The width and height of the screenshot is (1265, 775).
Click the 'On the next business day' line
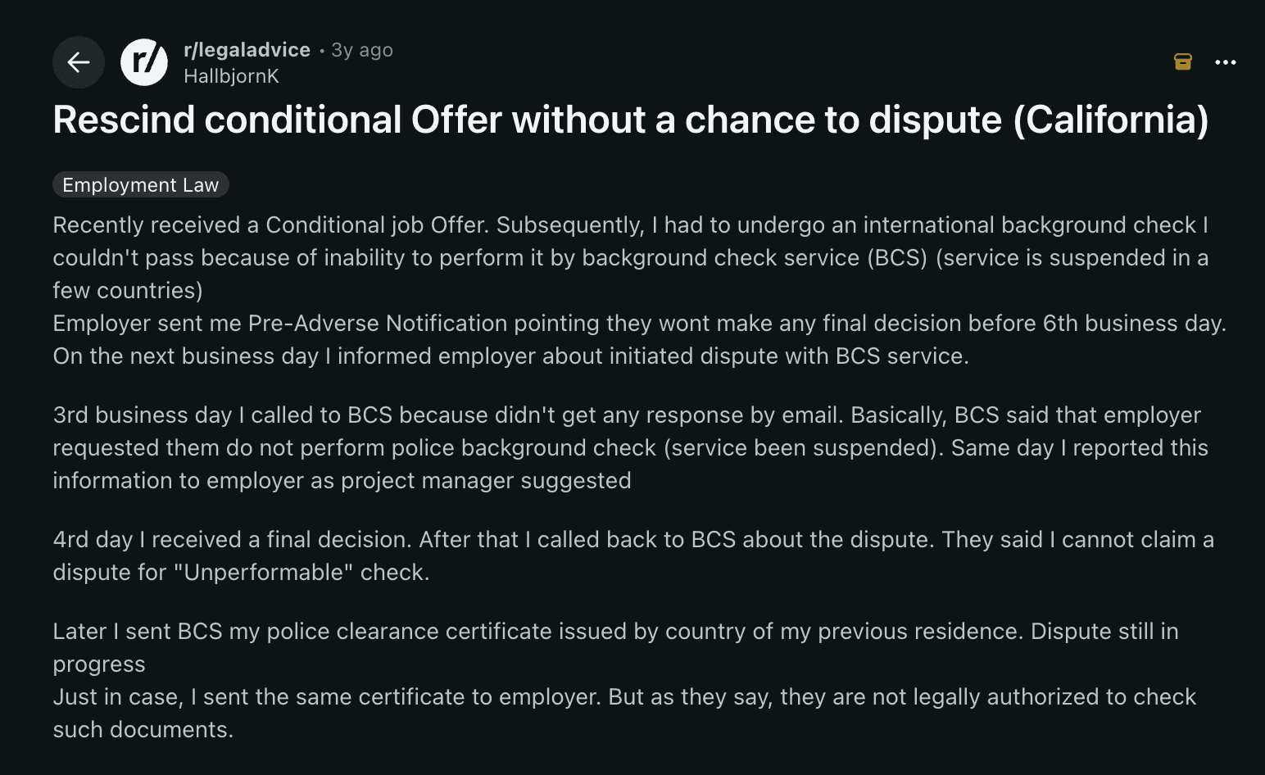[x=511, y=356]
